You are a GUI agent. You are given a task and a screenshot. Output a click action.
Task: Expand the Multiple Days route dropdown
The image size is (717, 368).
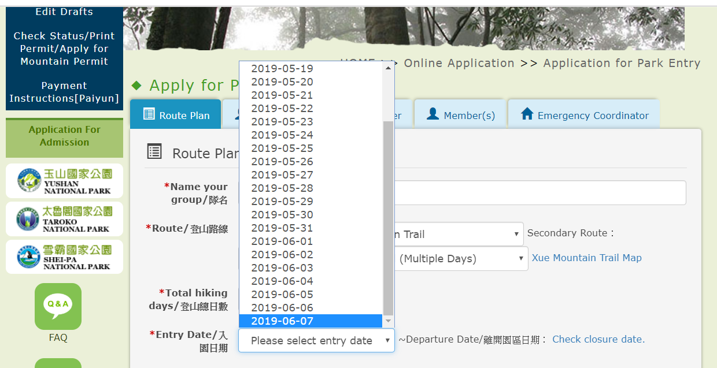coord(461,258)
